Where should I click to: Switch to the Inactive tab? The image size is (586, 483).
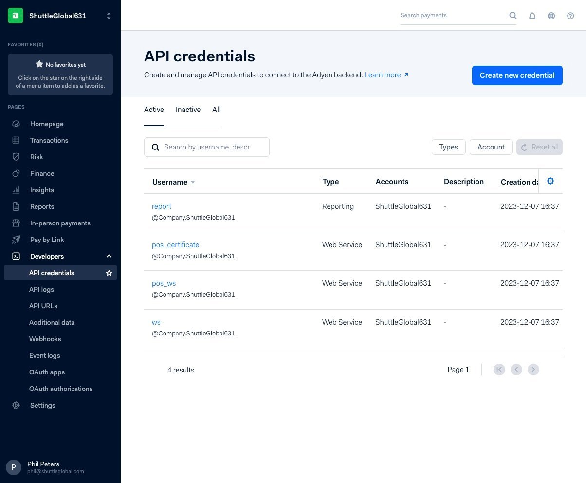pos(188,110)
